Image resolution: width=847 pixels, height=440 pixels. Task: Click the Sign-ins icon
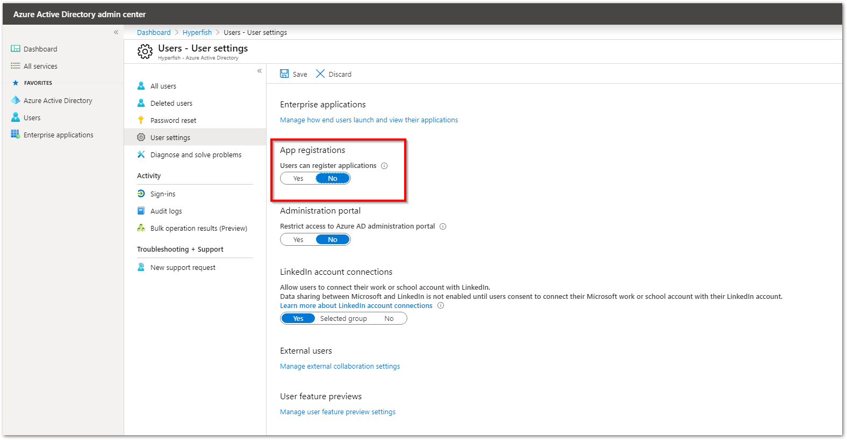141,194
